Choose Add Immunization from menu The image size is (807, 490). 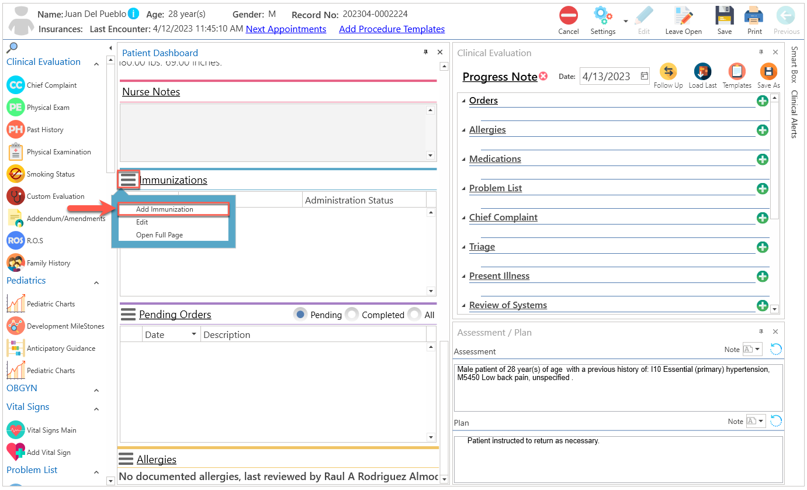click(173, 209)
